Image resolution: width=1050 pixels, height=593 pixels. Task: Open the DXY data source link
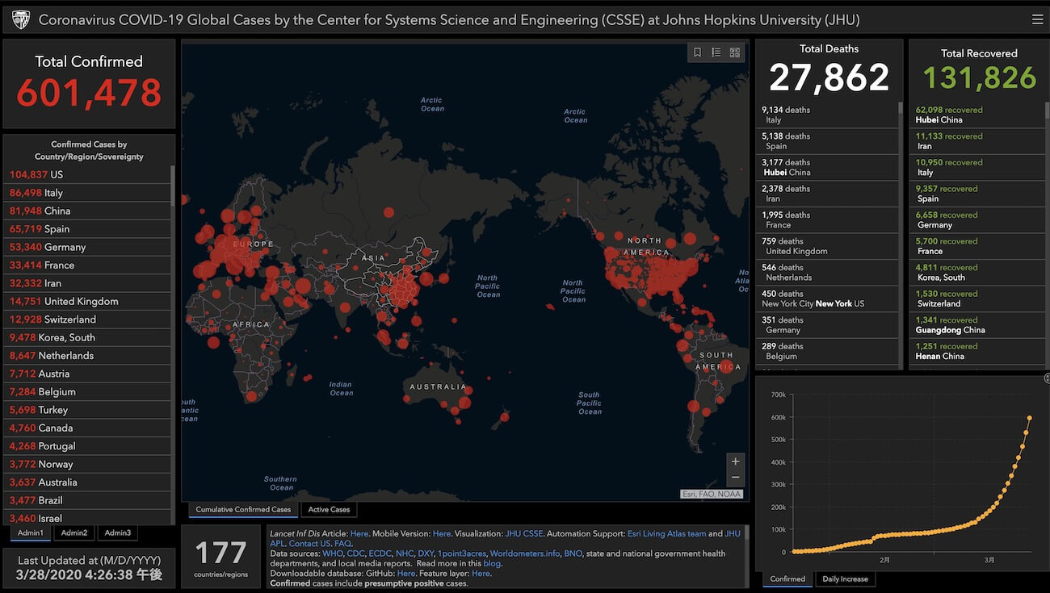pyautogui.click(x=426, y=553)
